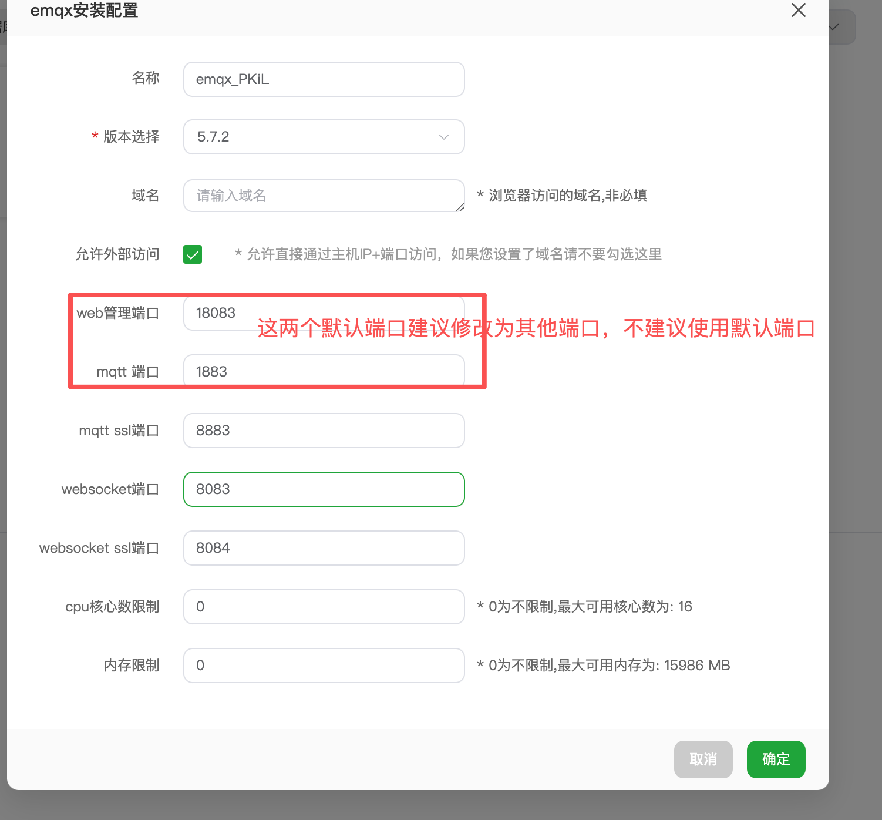
Task: Click the cpu核心数限制 input field
Action: click(324, 607)
